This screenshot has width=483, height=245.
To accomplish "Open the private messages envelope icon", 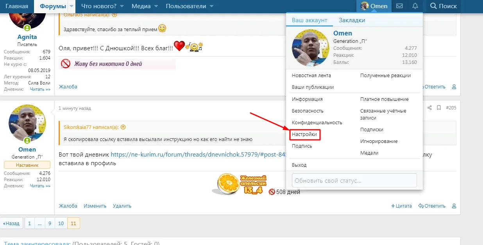I will click(x=399, y=6).
